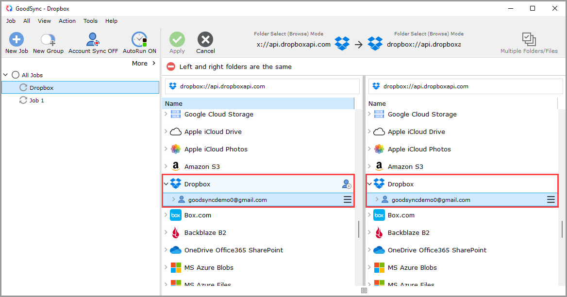The height and width of the screenshot is (297, 567).
Task: Select MS Azure Blobs icon in right pane
Action: [x=379, y=268]
